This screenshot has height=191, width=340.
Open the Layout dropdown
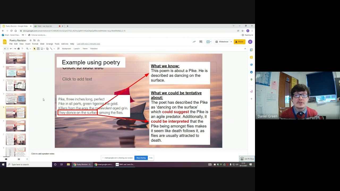[x=76, y=49]
